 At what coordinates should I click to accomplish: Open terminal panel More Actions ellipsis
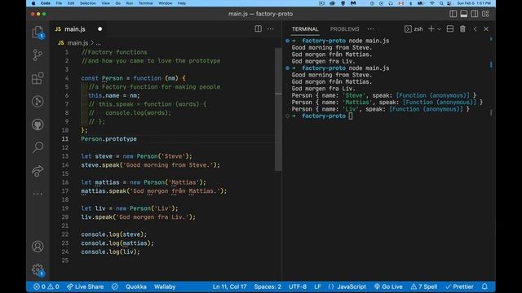pos(371,29)
